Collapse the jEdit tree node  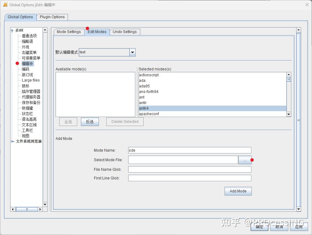pyautogui.click(x=11, y=30)
